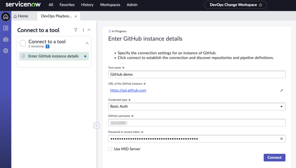Focus the GitHub username field

197,123
